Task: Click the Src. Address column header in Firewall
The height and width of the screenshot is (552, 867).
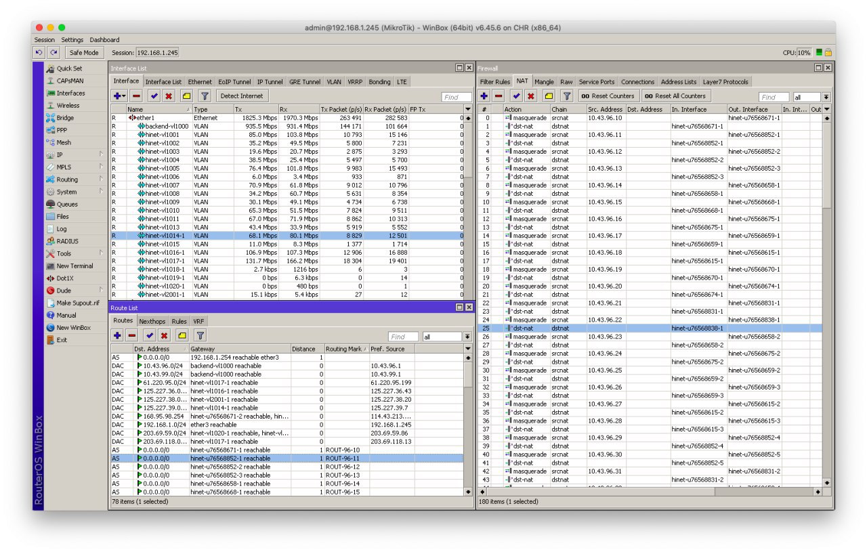Action: 606,109
